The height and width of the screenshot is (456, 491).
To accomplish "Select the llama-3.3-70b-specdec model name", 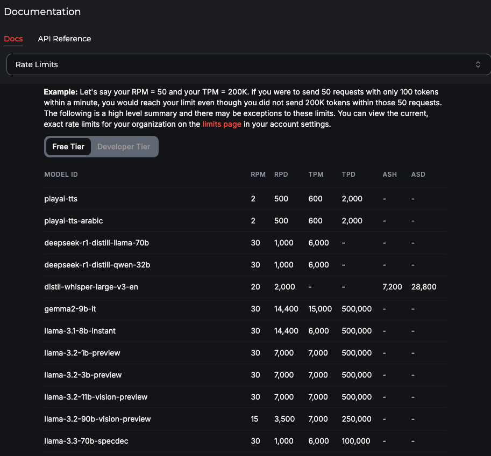I will (86, 441).
